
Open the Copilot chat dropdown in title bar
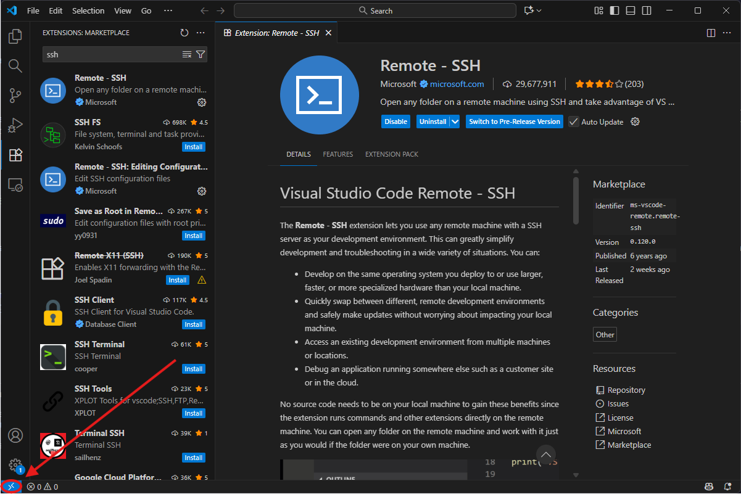point(539,10)
